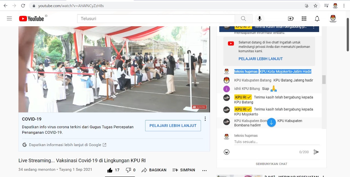
Task: Open the emoji picker in chat
Action: 226,152
